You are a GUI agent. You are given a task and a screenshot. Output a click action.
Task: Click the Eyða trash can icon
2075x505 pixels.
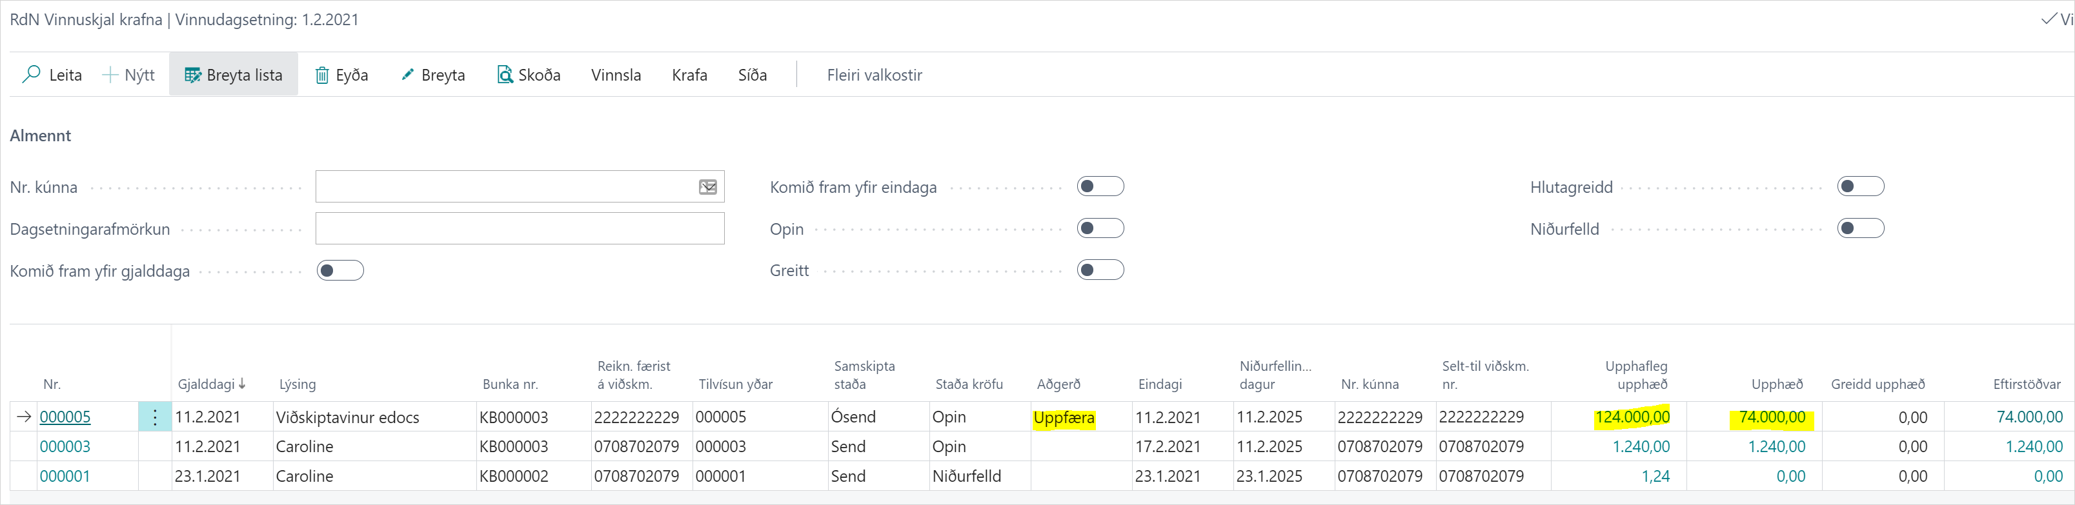pyautogui.click(x=321, y=75)
